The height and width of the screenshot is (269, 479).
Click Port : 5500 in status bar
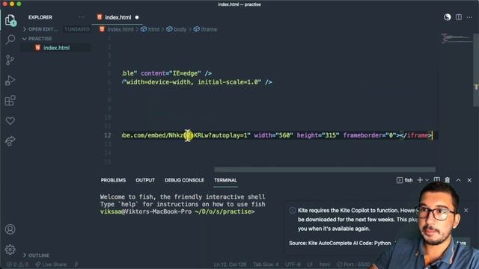(353, 265)
